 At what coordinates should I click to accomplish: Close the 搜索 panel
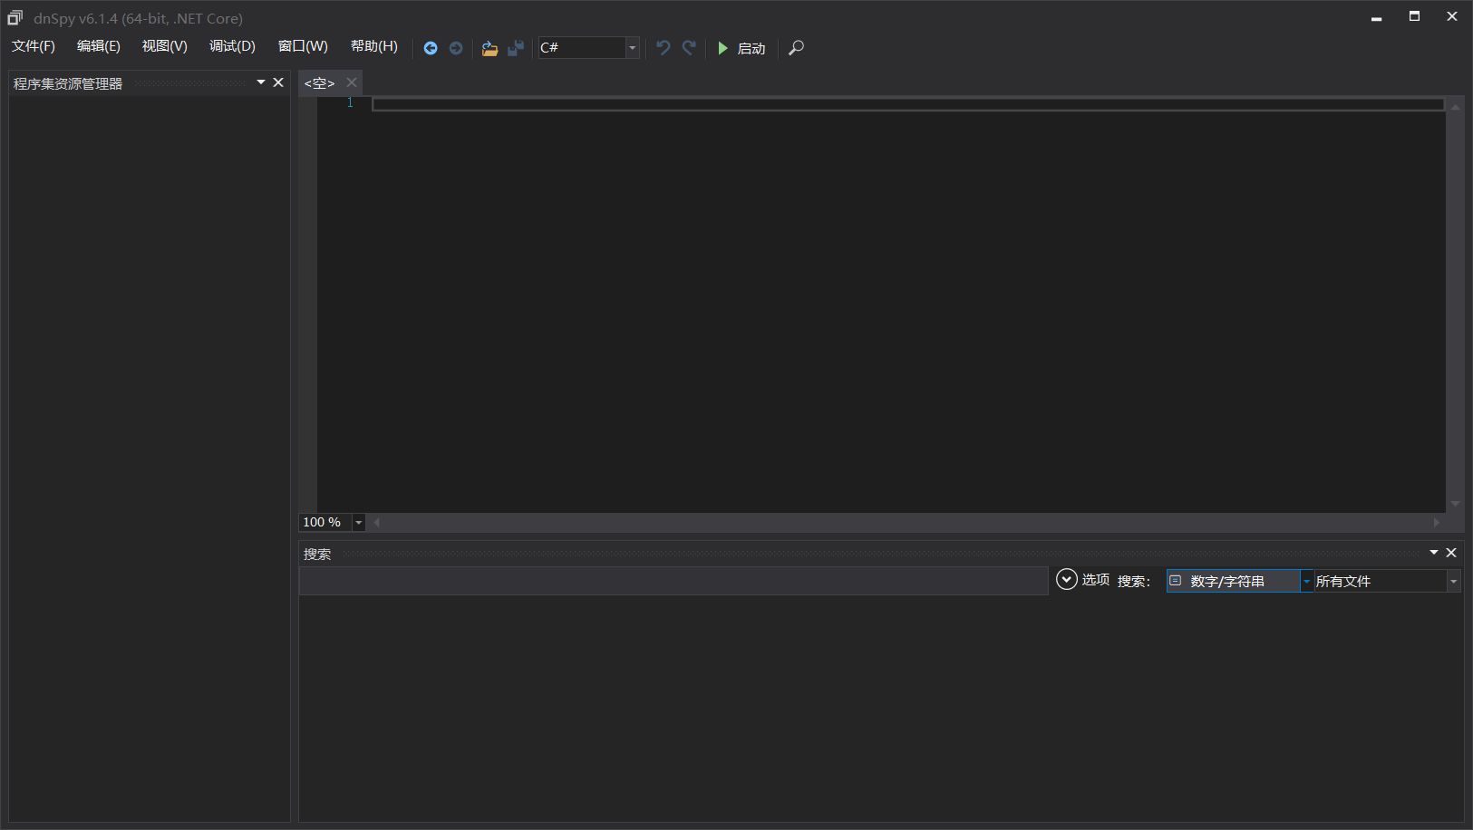pos(1451,553)
